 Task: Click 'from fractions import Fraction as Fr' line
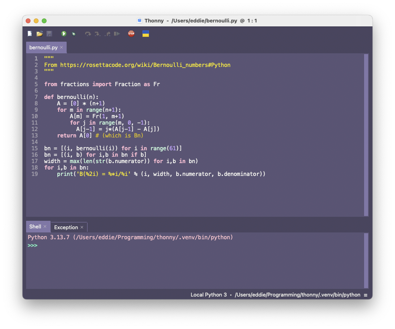pos(102,84)
